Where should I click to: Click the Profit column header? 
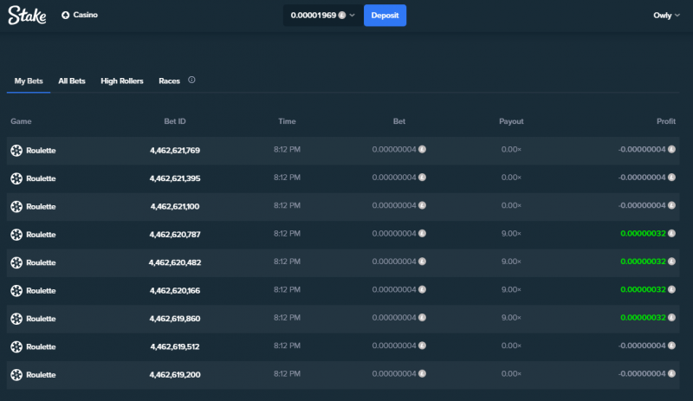tap(666, 121)
